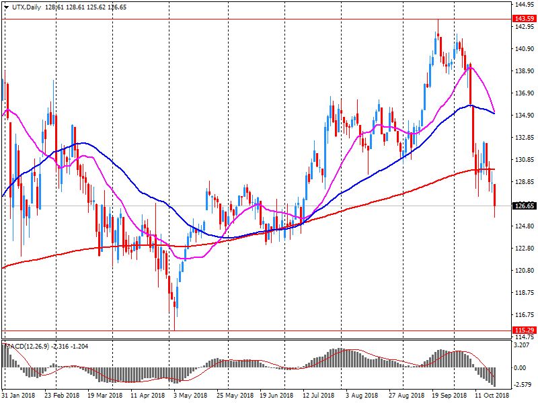Viewport: 538px width, 403px height.
Task: Click the 143.59 red price label
Action: pos(525,19)
